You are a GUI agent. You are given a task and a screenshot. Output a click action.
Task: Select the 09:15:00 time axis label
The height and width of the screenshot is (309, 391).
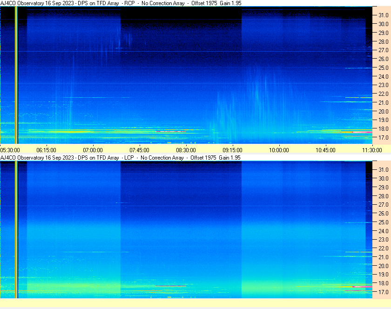coord(232,150)
